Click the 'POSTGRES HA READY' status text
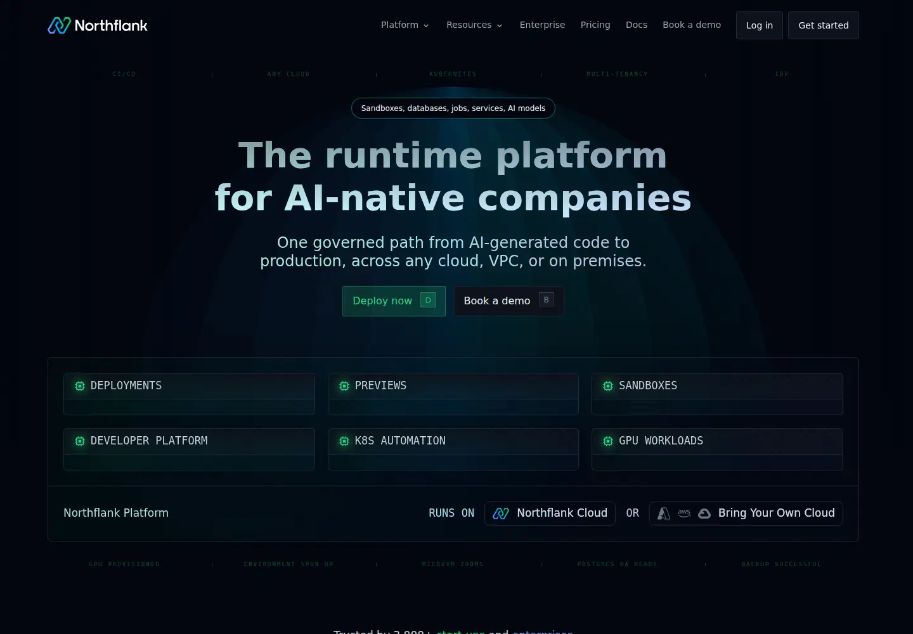This screenshot has height=634, width=913. (618, 564)
